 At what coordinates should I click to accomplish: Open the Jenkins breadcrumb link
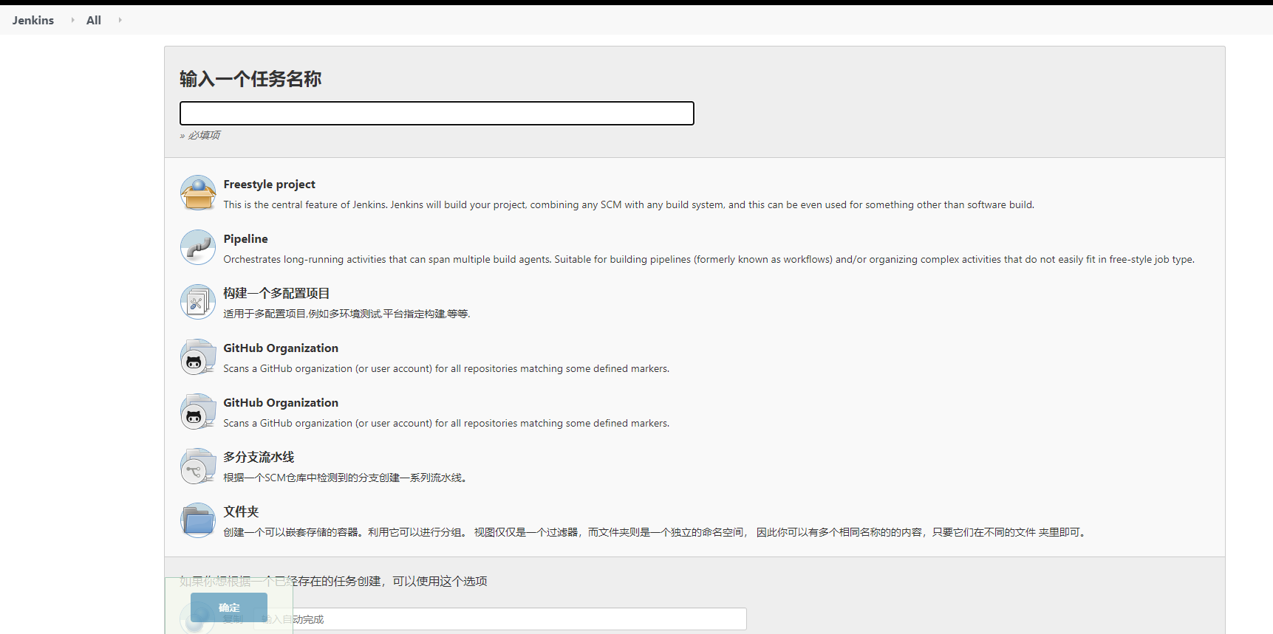33,20
